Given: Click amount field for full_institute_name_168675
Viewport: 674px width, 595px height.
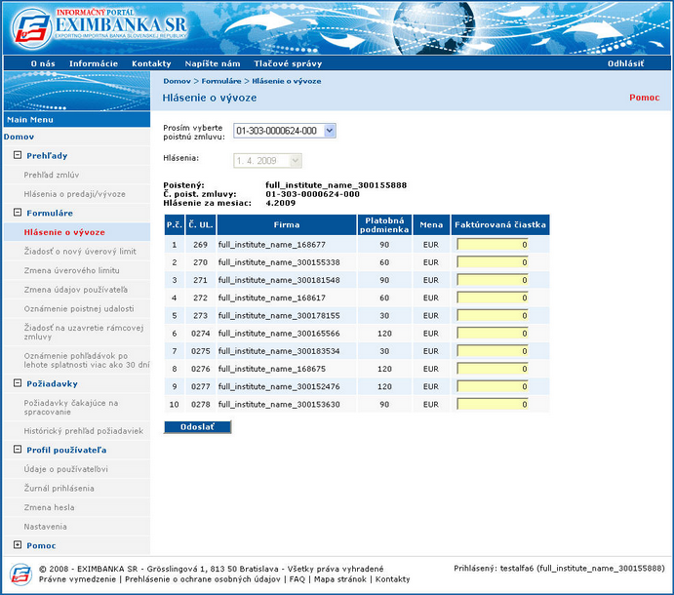Looking at the screenshot, I should (493, 369).
